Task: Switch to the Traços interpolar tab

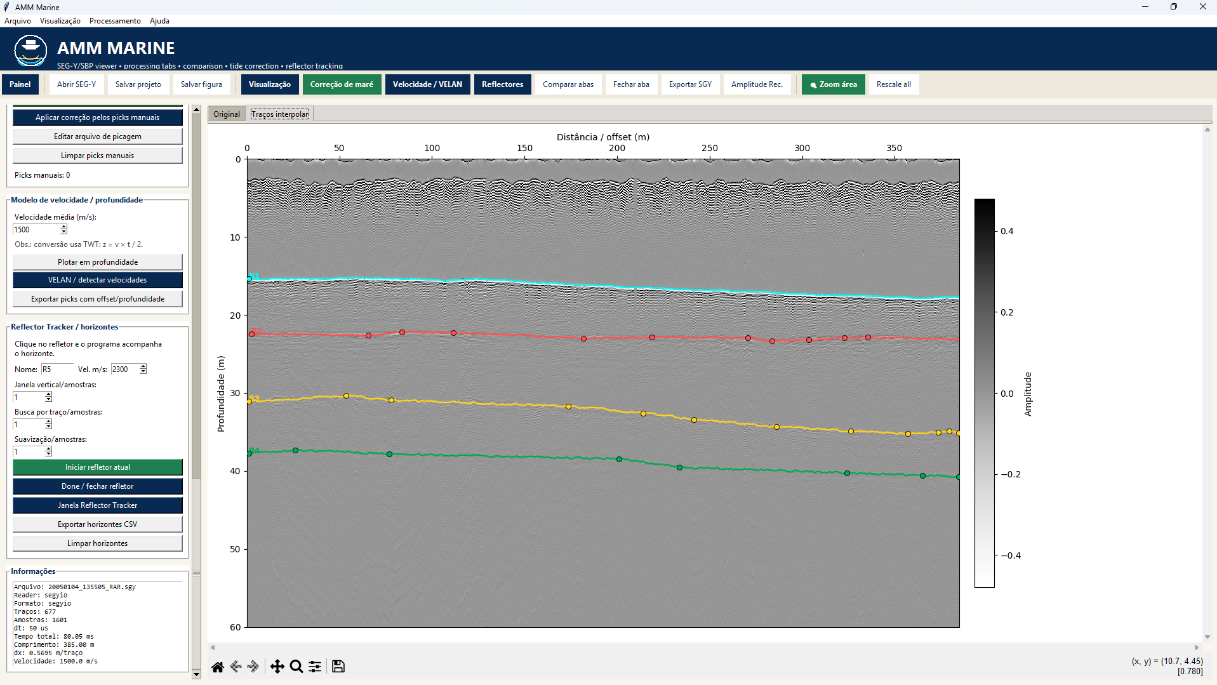Action: 280,114
